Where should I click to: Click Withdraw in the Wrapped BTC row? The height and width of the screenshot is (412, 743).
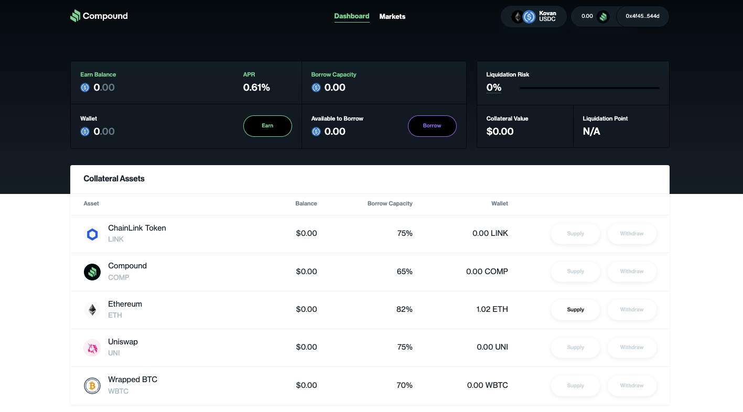tap(631, 386)
